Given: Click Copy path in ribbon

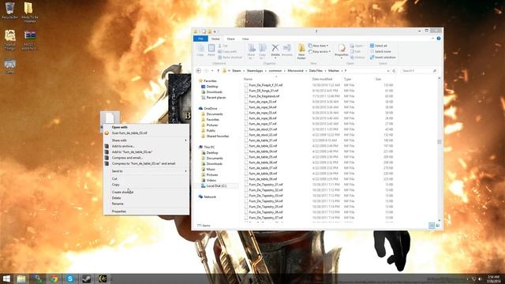Looking at the screenshot, I should (x=227, y=51).
